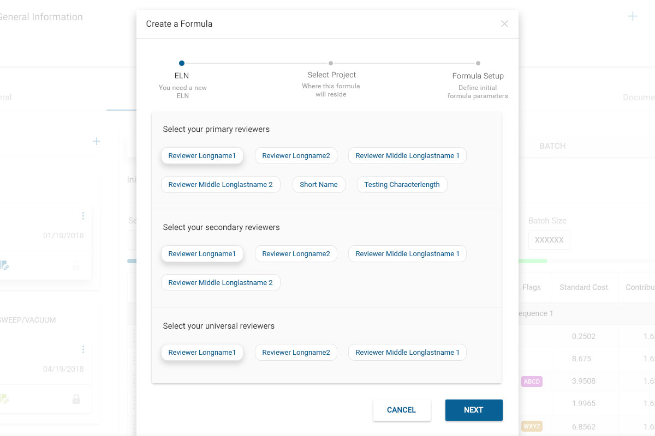Select primary Reviewer Middle Longlastname 1
The width and height of the screenshot is (655, 436).
point(407,156)
